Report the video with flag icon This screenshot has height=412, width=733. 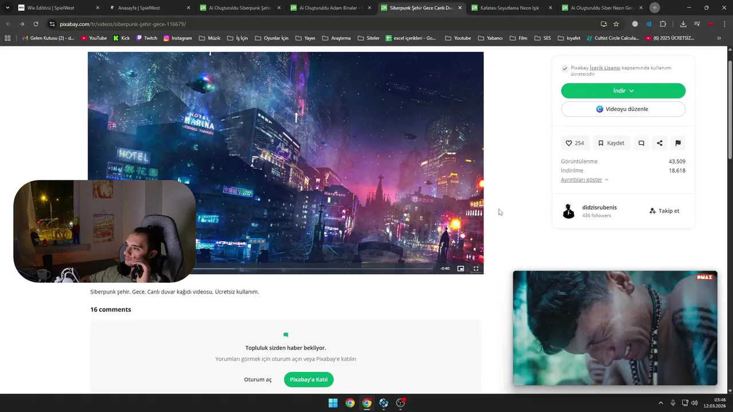(678, 143)
